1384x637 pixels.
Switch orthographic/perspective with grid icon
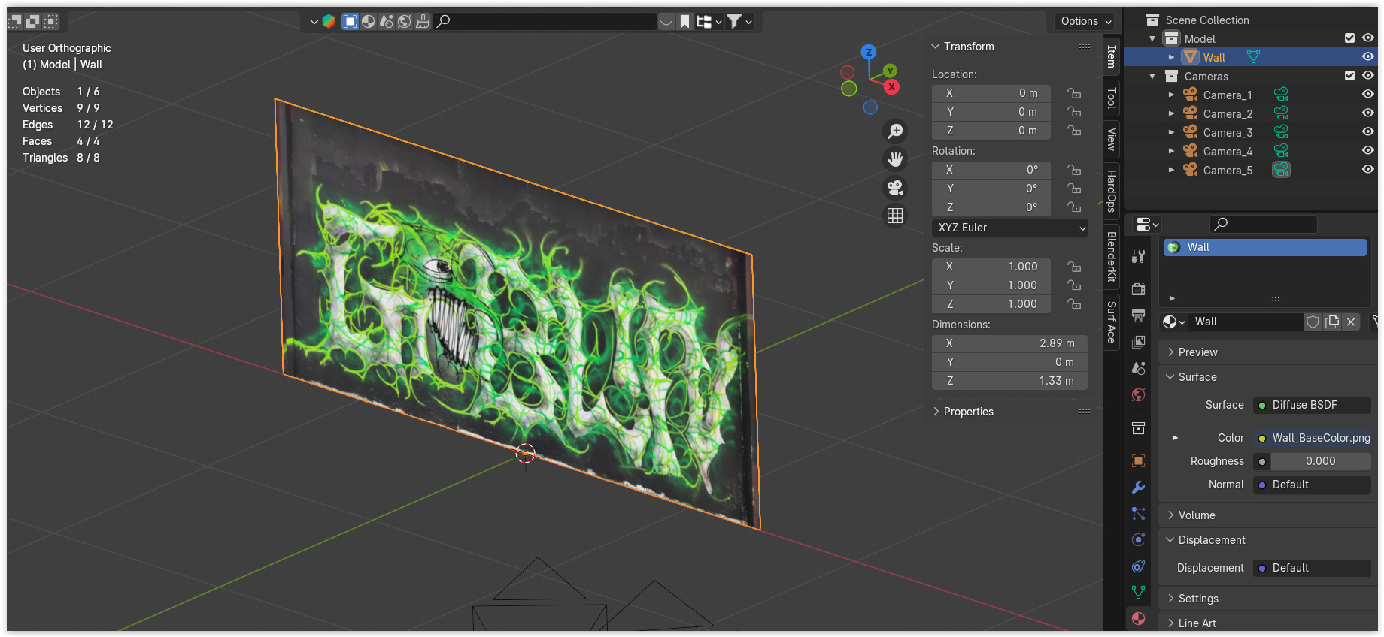click(x=895, y=216)
